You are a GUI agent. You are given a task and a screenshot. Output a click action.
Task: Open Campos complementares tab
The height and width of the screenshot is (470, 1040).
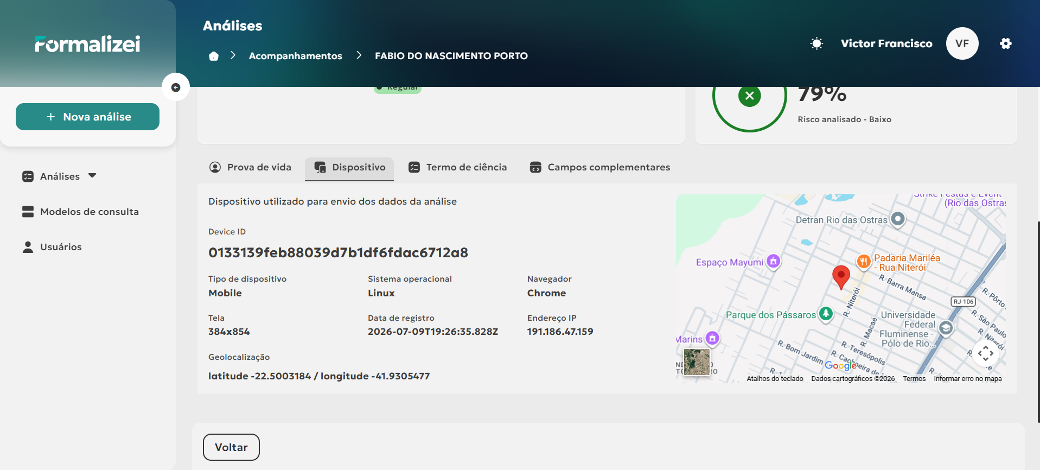click(x=600, y=167)
